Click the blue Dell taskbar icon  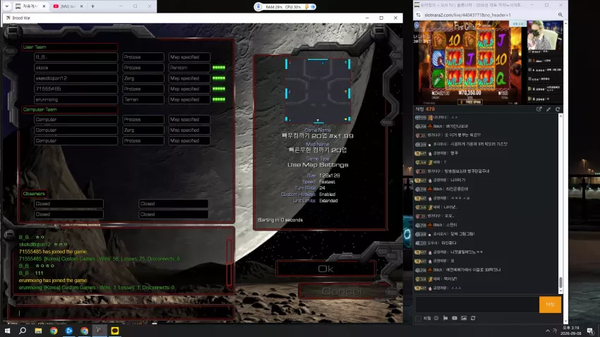click(69, 331)
